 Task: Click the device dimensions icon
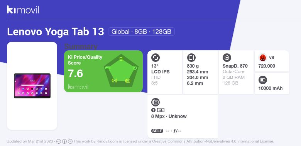tap(191, 58)
